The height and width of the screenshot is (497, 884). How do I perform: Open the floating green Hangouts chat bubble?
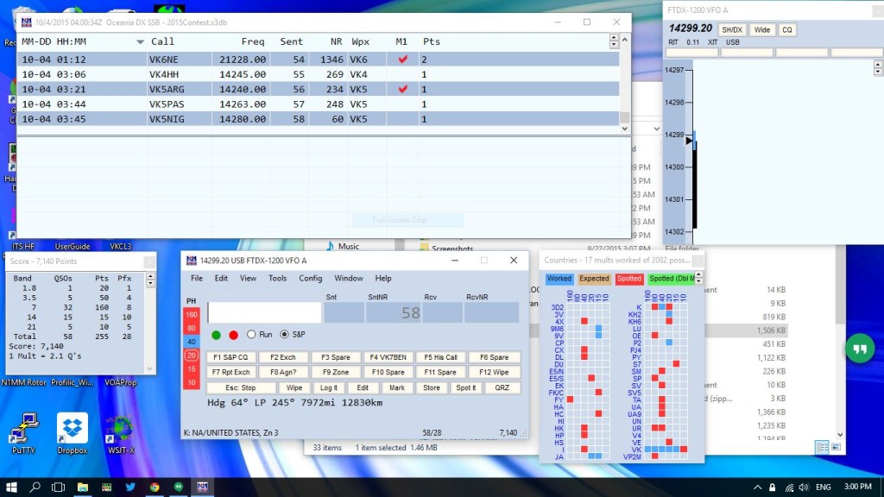click(x=860, y=349)
